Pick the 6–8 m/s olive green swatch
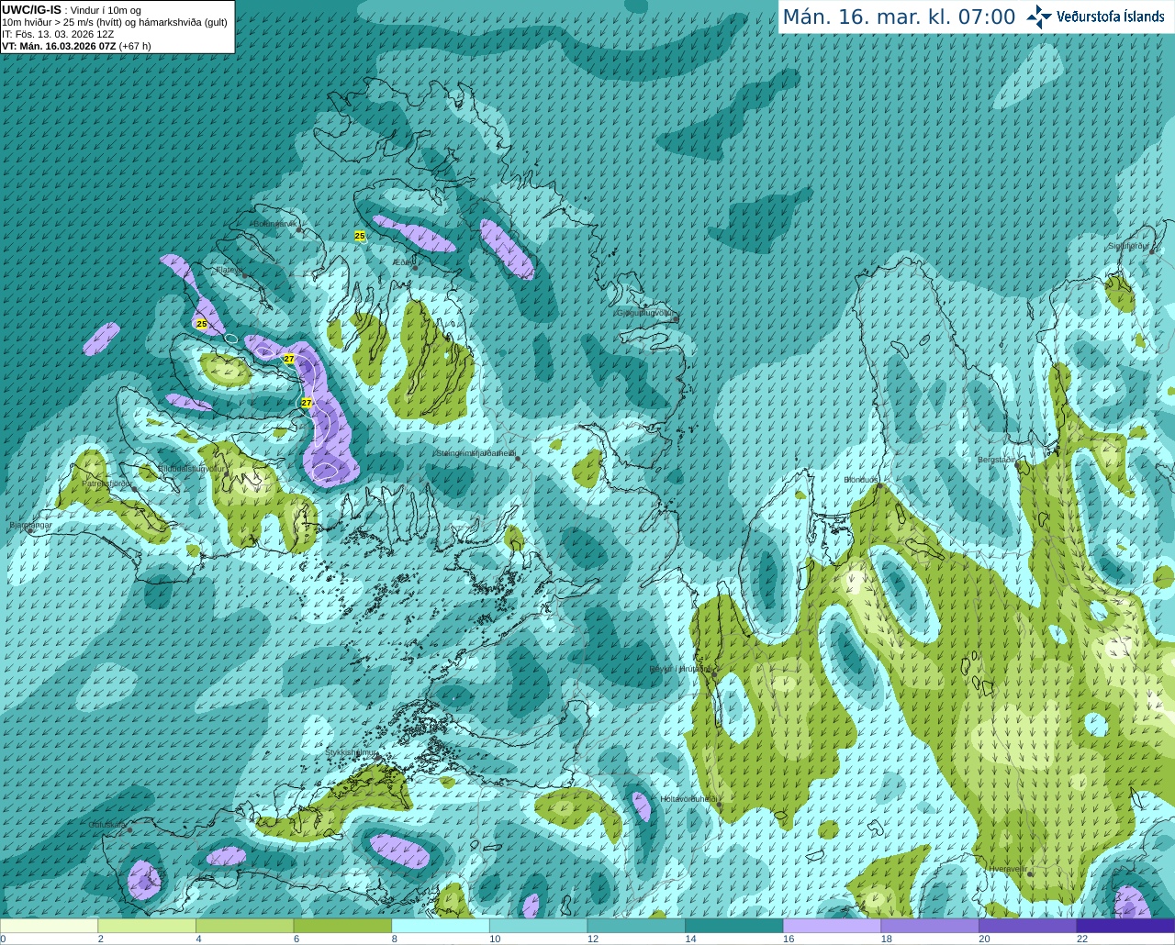The image size is (1175, 945). (x=342, y=926)
